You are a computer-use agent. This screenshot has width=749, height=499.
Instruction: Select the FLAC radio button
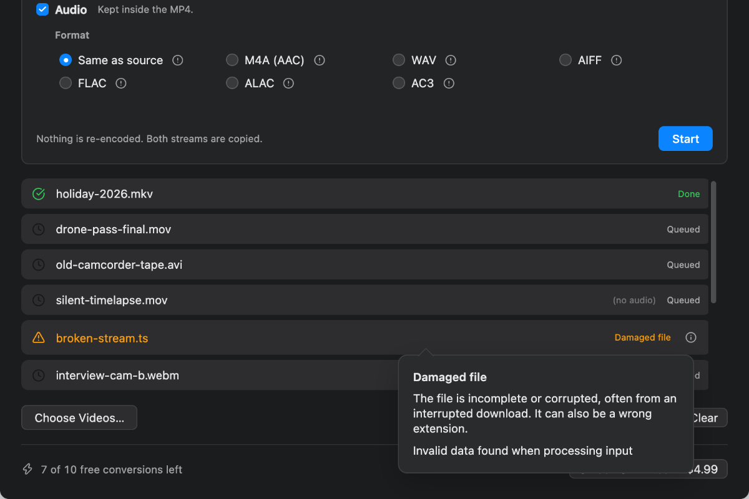click(x=66, y=83)
